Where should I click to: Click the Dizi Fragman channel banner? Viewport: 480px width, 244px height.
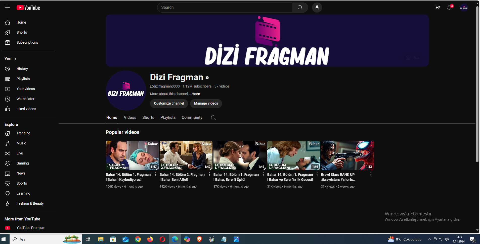(x=267, y=40)
